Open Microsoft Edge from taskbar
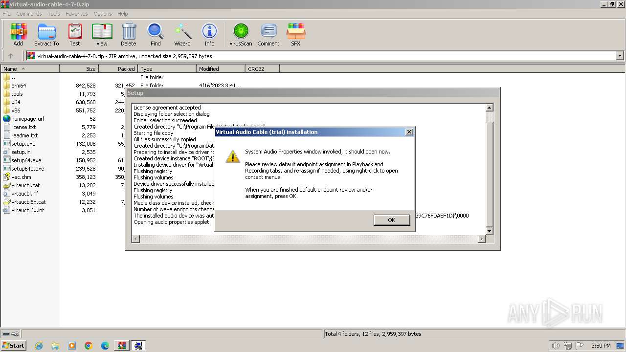 pyautogui.click(x=105, y=346)
